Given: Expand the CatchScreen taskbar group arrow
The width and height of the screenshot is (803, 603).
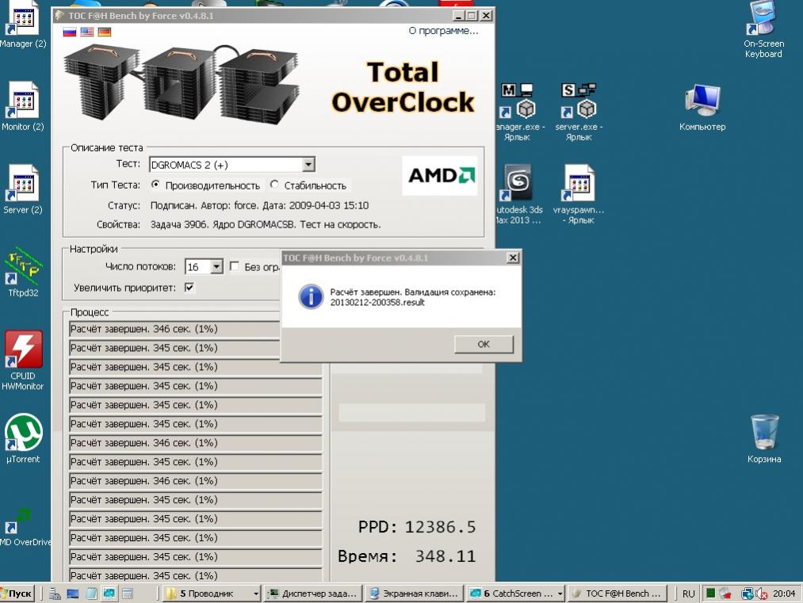Looking at the screenshot, I should (560, 593).
